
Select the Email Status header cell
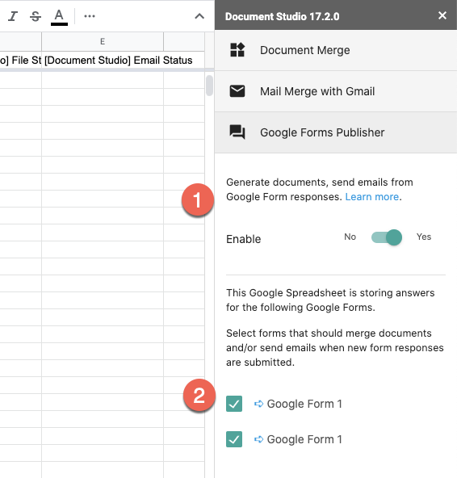(x=103, y=60)
